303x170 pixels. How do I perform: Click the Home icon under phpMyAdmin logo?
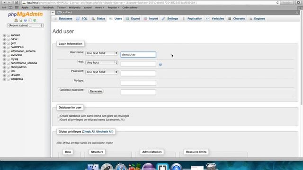tap(16, 20)
